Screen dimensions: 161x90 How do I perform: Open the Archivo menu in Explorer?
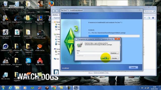coord(55,15)
